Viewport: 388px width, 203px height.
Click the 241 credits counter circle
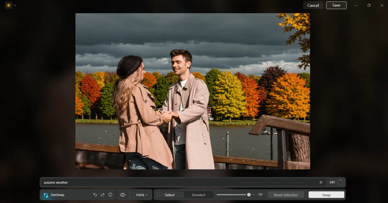coord(341,182)
